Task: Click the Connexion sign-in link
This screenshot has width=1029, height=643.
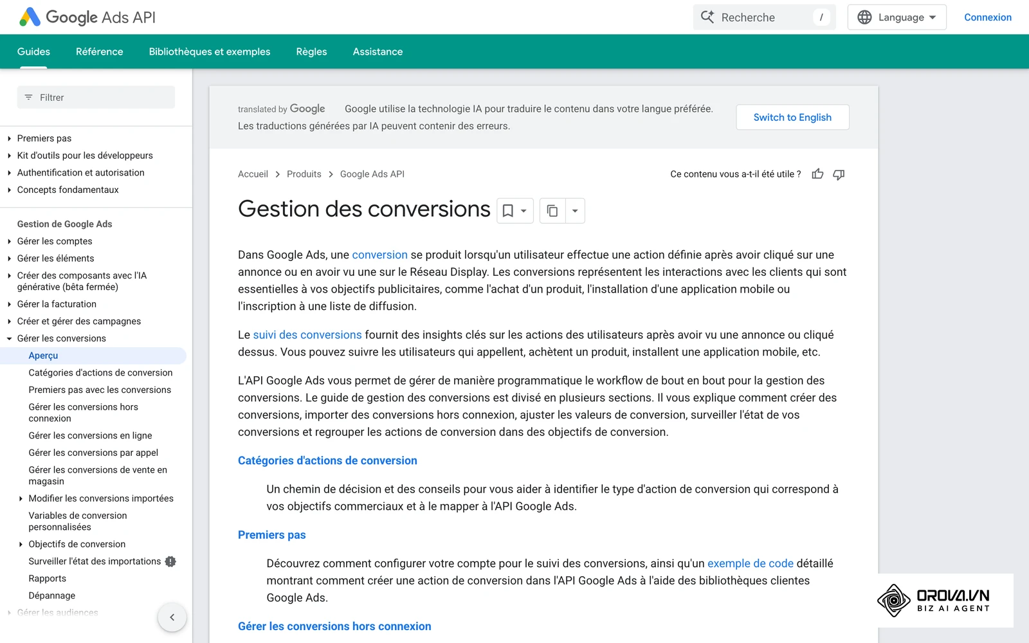Action: click(987, 17)
